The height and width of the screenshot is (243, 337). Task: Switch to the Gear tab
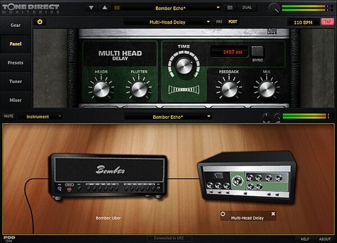coord(16,25)
